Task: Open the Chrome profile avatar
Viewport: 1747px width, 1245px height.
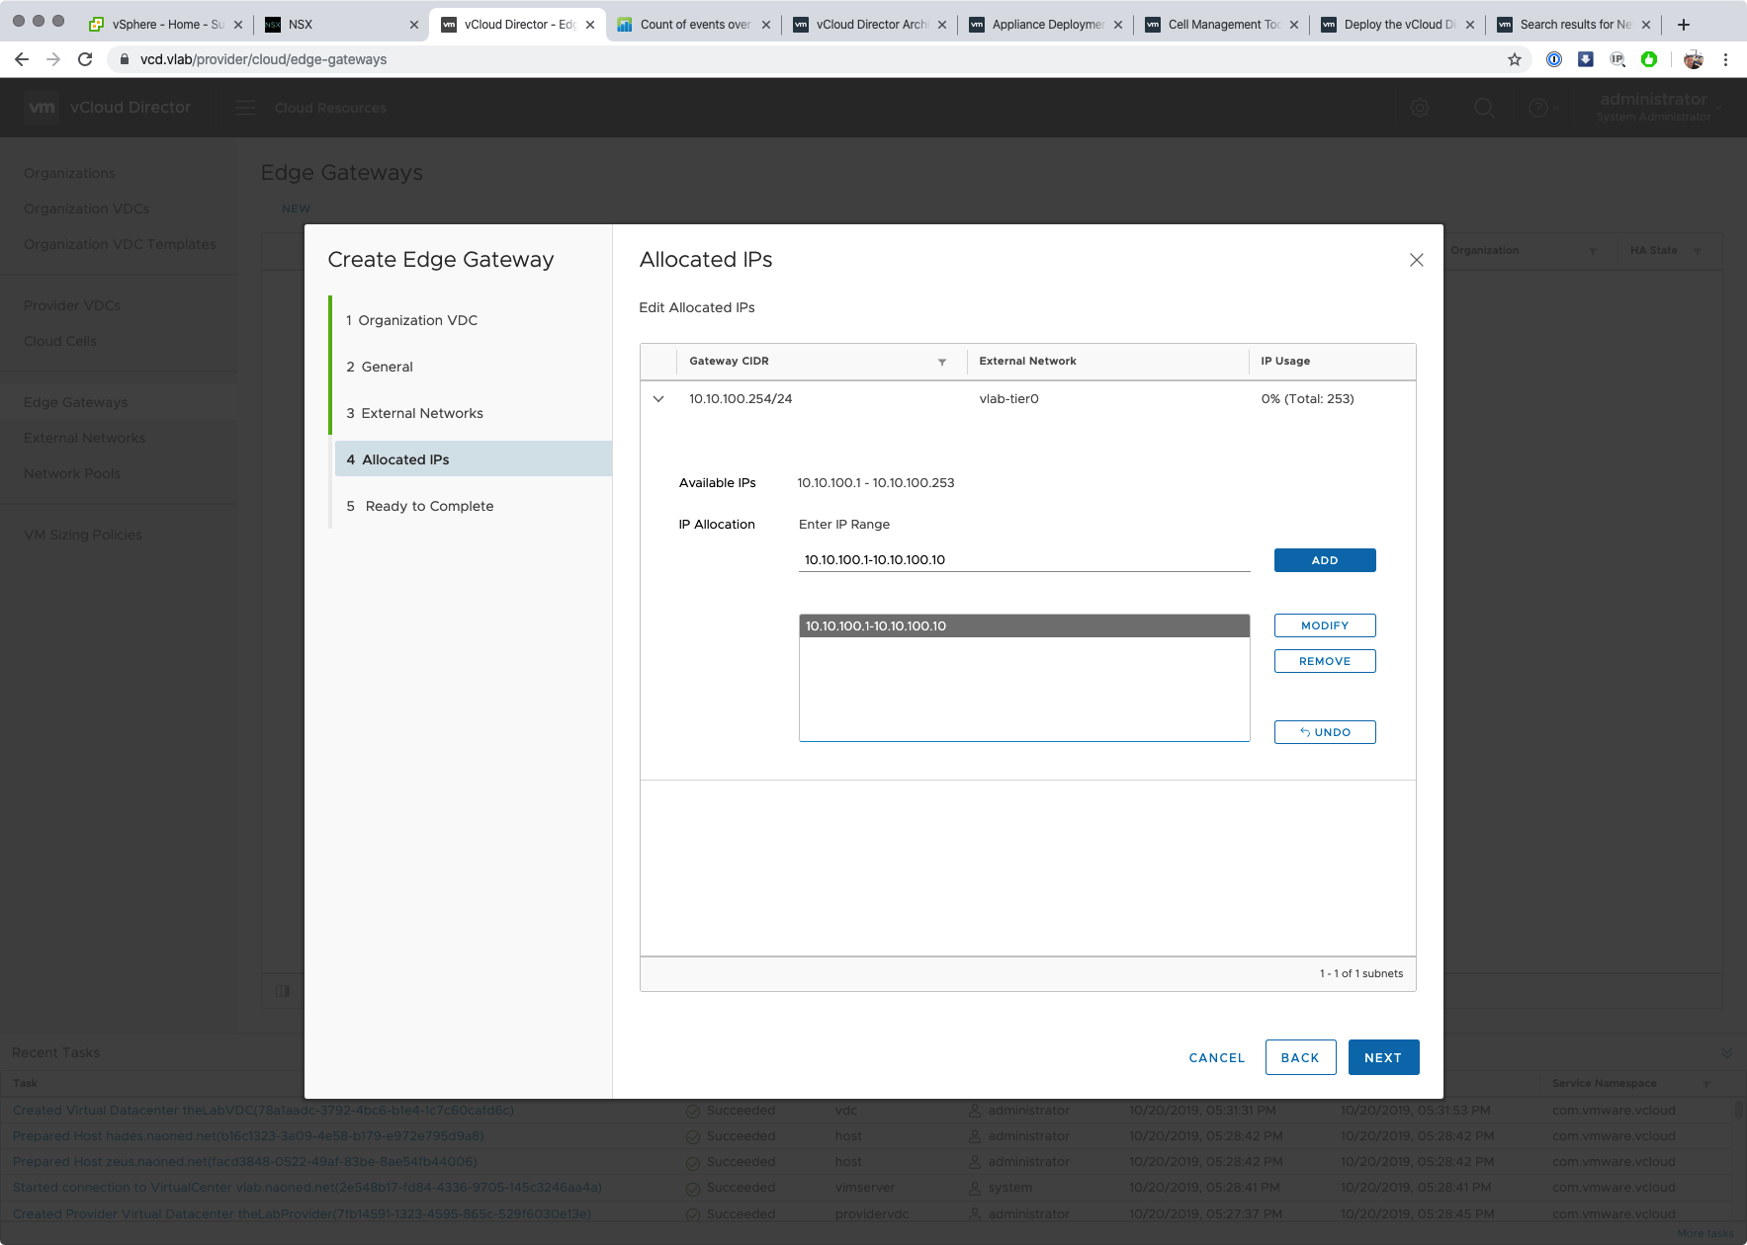Action: click(1694, 59)
